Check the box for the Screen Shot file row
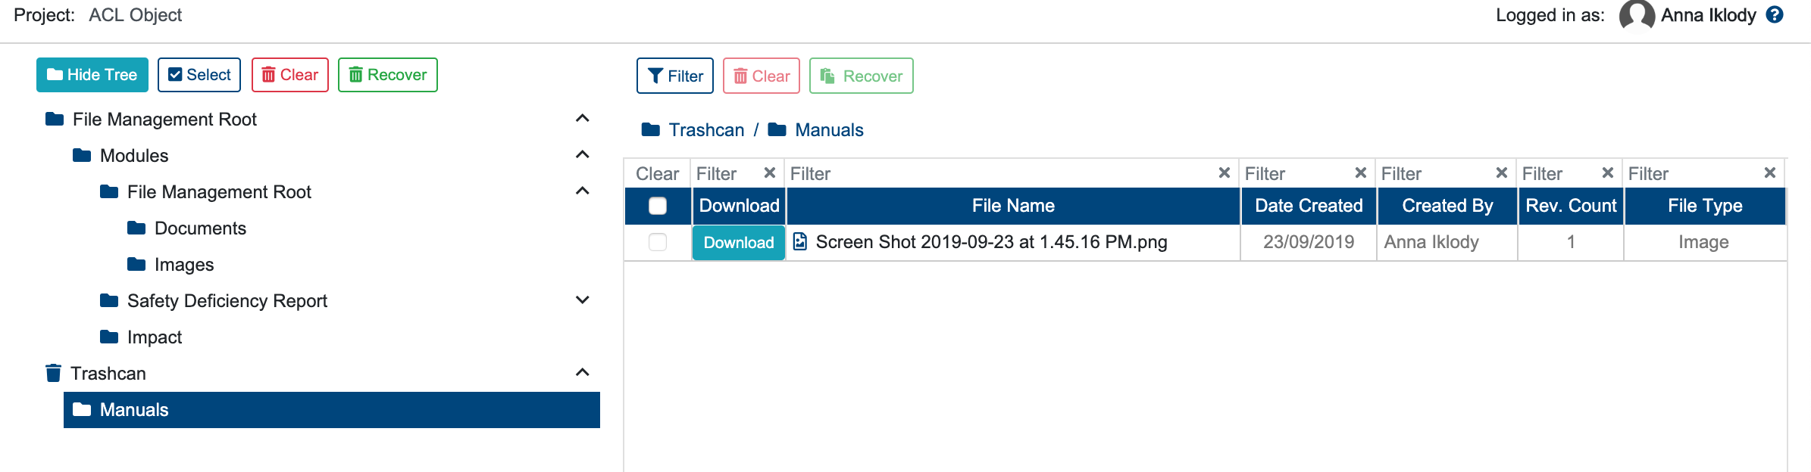The height and width of the screenshot is (472, 1811). (658, 242)
